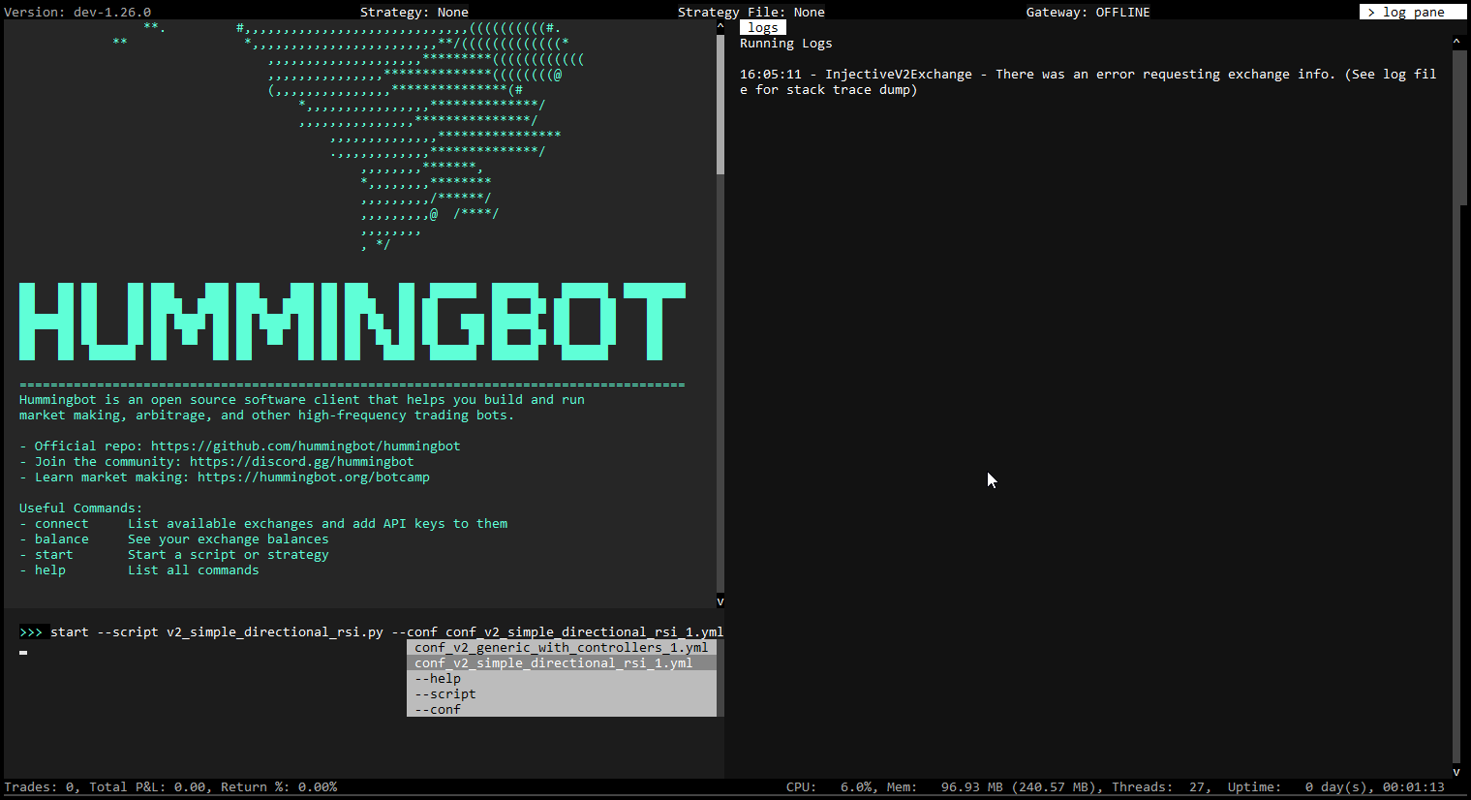Pick the --help autocomplete option
Image resolution: width=1471 pixels, height=800 pixels.
[438, 679]
